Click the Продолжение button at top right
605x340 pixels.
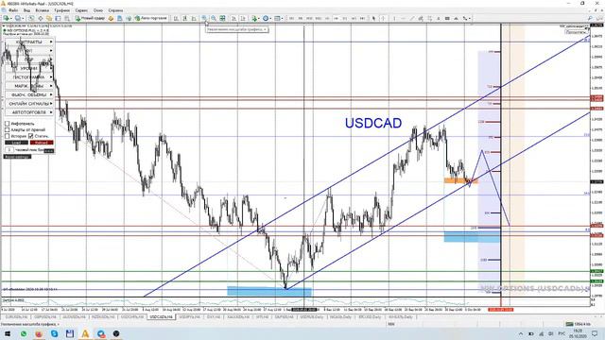(576, 32)
